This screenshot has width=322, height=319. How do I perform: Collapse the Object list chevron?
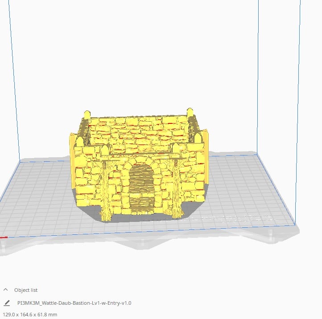coord(5,290)
